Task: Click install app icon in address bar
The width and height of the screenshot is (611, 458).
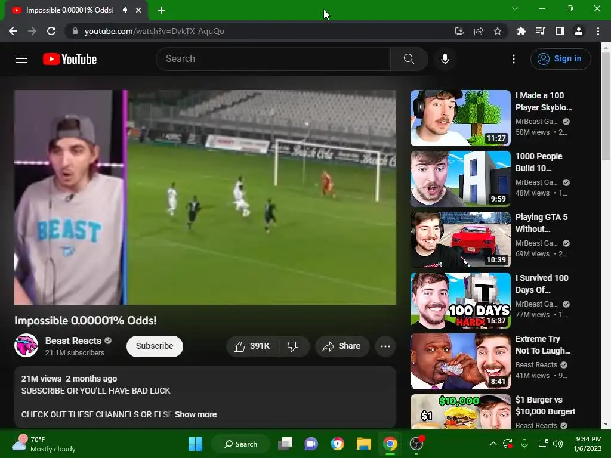Action: [x=459, y=31]
